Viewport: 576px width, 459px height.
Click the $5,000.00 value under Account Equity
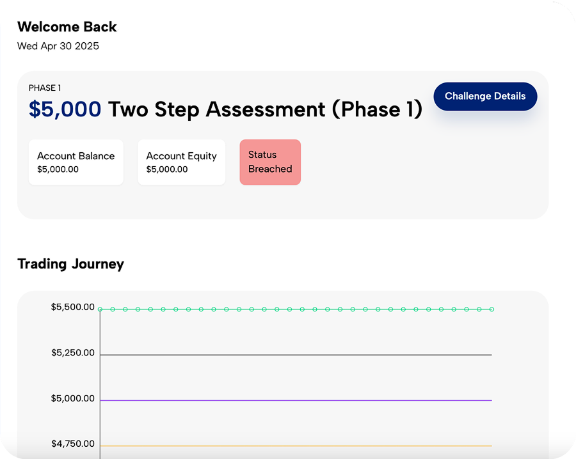click(x=167, y=169)
